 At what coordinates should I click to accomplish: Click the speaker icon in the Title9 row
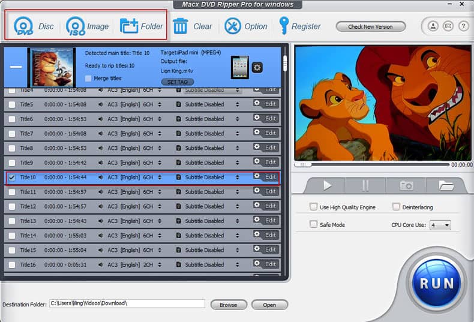[x=101, y=162]
